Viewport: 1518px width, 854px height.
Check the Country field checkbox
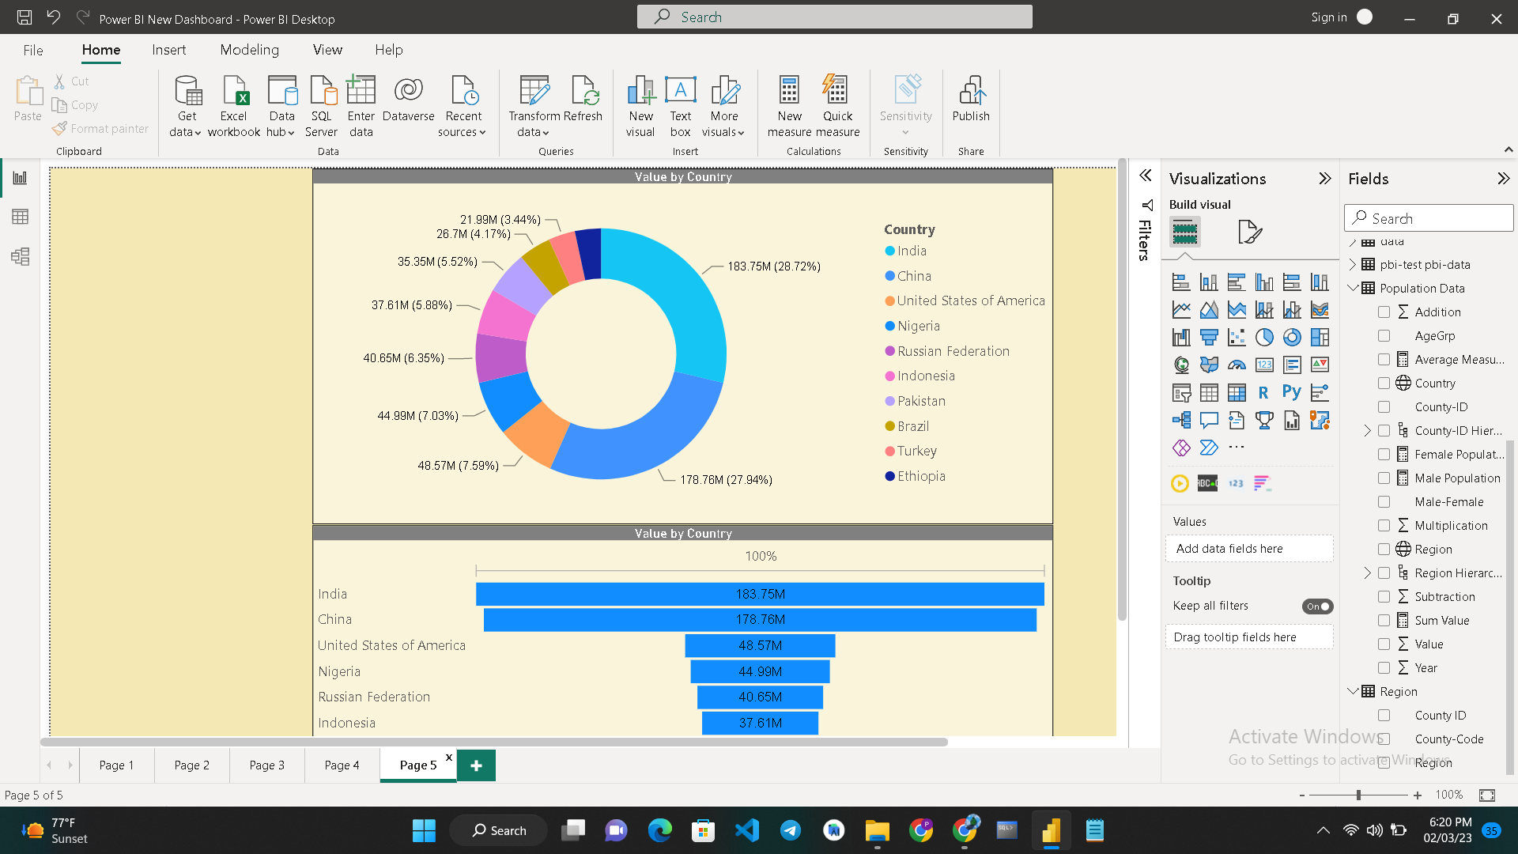pyautogui.click(x=1384, y=383)
